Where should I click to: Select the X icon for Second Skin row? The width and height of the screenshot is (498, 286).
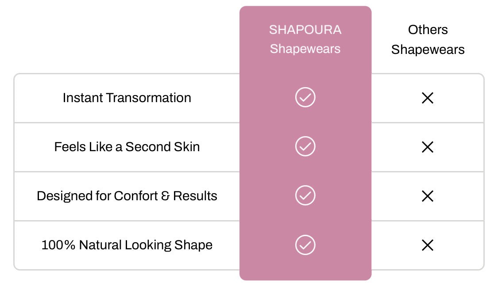coord(427,147)
